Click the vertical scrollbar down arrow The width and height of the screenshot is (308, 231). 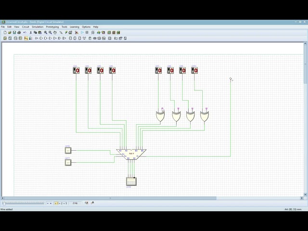tap(305, 194)
